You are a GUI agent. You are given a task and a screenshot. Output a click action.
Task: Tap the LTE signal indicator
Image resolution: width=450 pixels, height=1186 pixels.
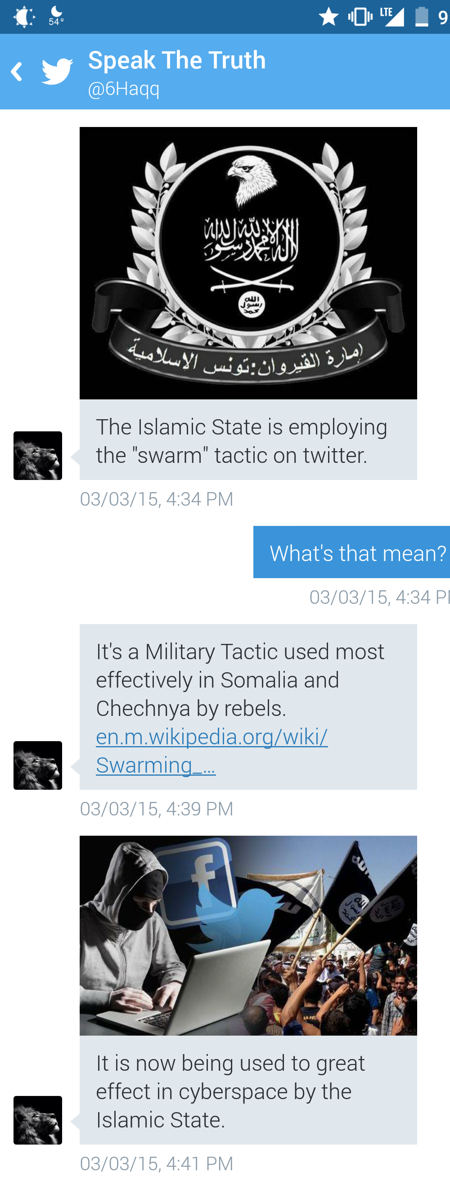coord(392,17)
